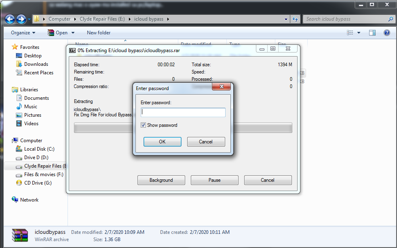The image size is (397, 248).
Task: Select Computer in the address breadcrumb
Action: (x=59, y=19)
